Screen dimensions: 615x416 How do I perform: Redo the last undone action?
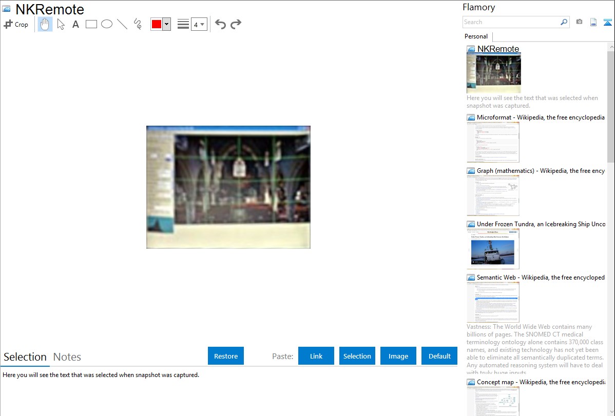pyautogui.click(x=236, y=24)
